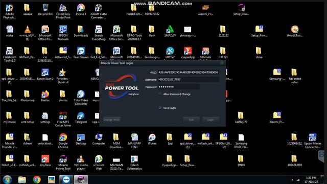Select the MSM Download folder
This screenshot has height=184, width=327.
click(x=116, y=141)
